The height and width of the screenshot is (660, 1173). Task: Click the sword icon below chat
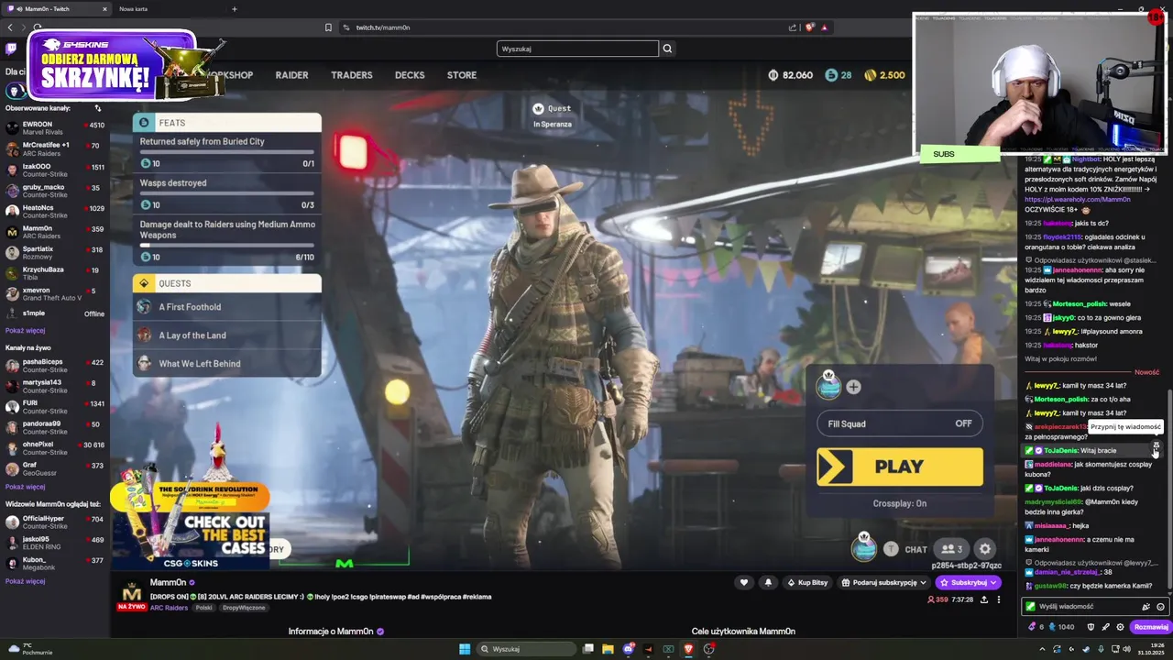1105,627
